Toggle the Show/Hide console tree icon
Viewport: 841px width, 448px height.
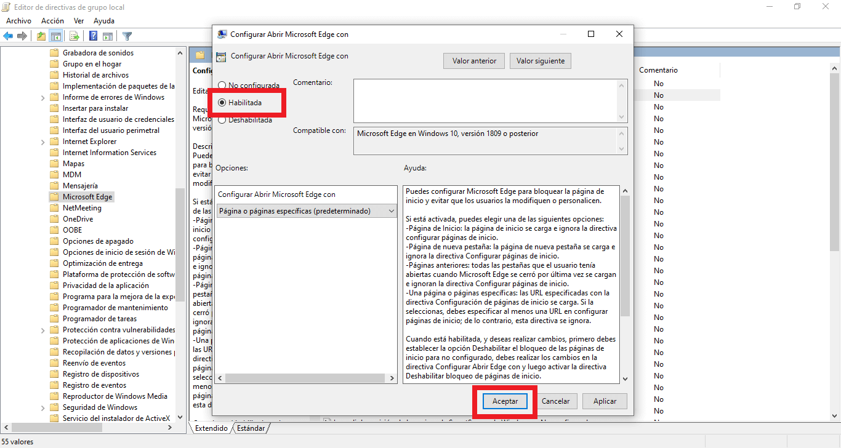pos(56,36)
